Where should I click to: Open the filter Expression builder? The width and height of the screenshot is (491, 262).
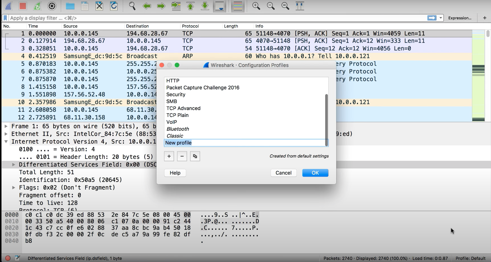(x=460, y=18)
